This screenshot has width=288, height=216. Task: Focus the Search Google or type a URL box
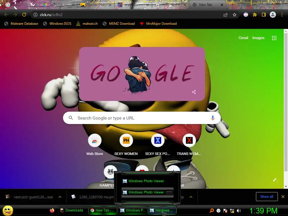pyautogui.click(x=142, y=118)
